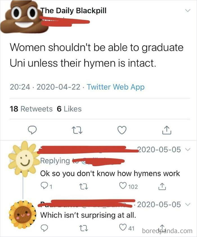197x237 pixels.
Task: Like the main tweet
Action: [121, 130]
